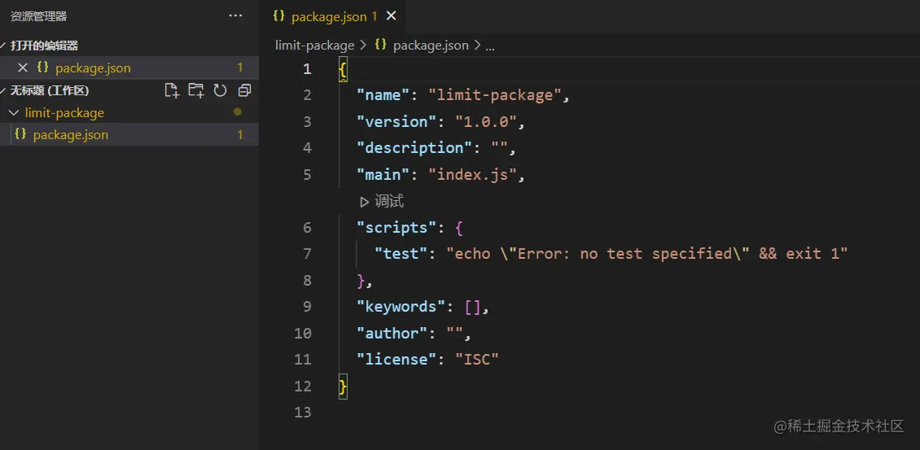This screenshot has width=920, height=450.
Task: Click the "ISC" license value
Action: coord(477,359)
